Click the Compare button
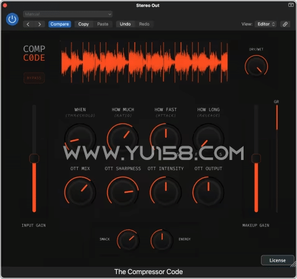 point(60,24)
